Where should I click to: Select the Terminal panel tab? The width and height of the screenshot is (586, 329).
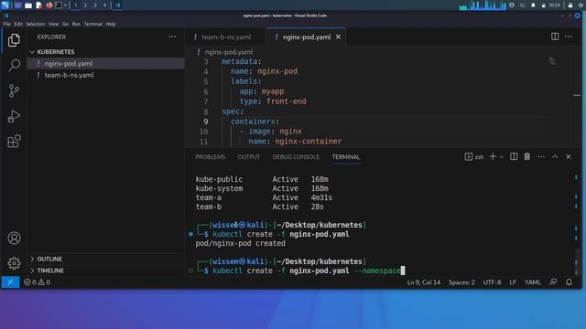(x=346, y=157)
